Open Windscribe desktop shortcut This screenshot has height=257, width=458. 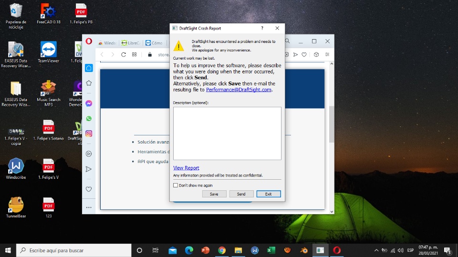[16, 169]
